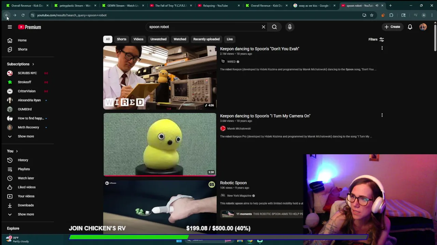437x245 pixels.
Task: Go to the YouTube Premium logo homepage
Action: 29,27
